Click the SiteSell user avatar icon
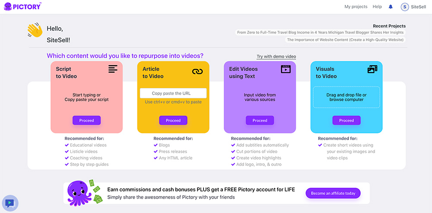Screen dimensions: 432x213 pyautogui.click(x=404, y=7)
